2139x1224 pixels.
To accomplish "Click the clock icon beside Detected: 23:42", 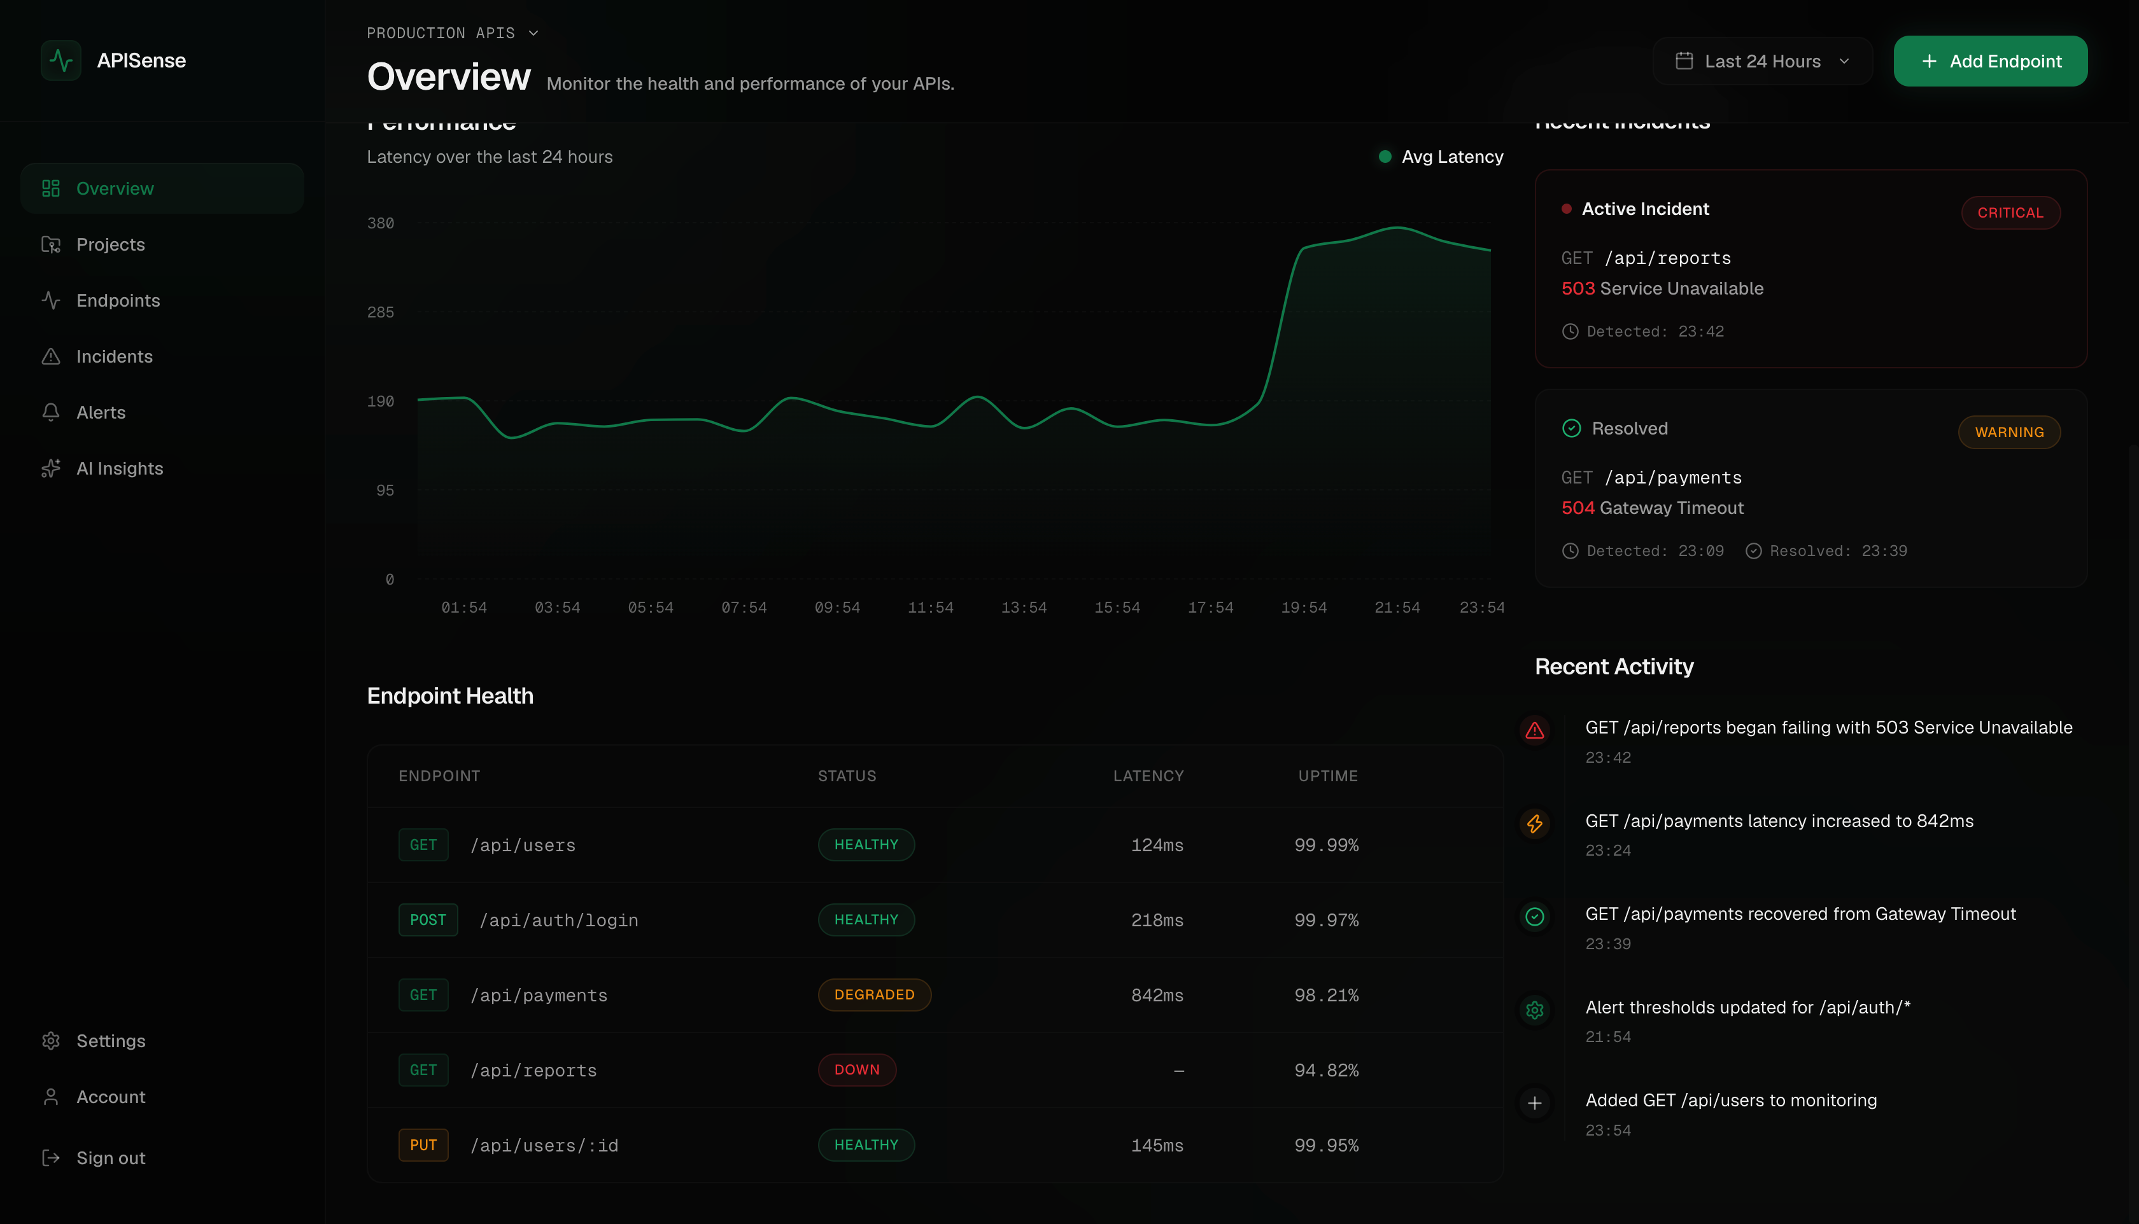I will click(x=1569, y=331).
